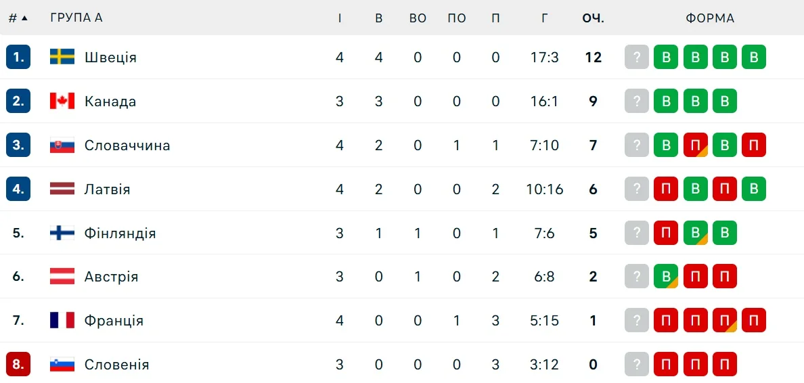This screenshot has width=804, height=383.
Task: Click Austria's green В overtime form badge
Action: (666, 276)
